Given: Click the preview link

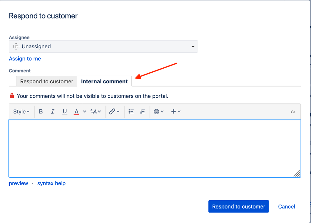Looking at the screenshot, I should click(18, 183).
